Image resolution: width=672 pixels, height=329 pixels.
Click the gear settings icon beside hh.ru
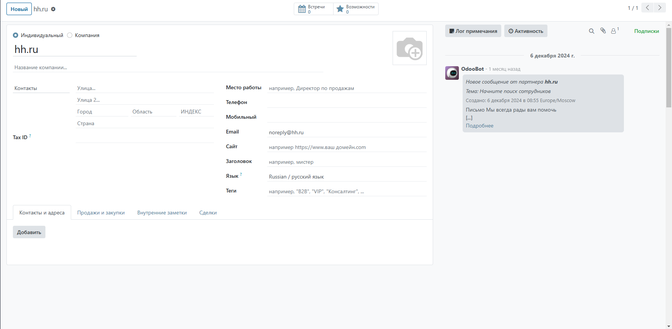[53, 9]
